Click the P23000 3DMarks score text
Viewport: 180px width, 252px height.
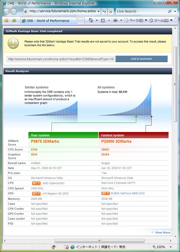click(116, 141)
